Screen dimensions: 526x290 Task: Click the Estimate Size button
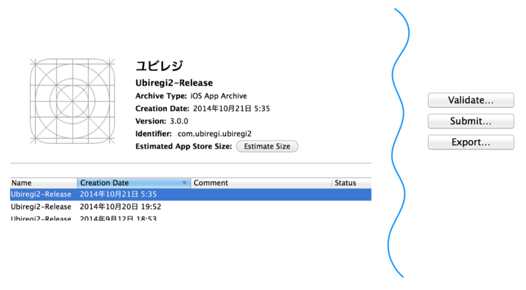pos(267,147)
